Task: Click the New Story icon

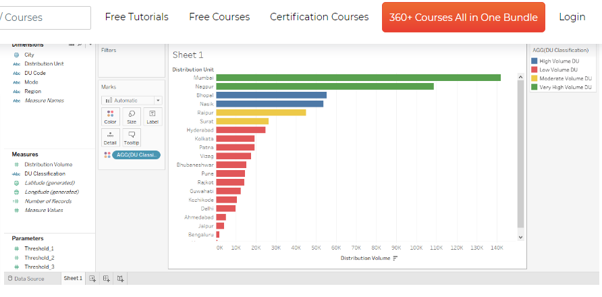Action: click(121, 279)
